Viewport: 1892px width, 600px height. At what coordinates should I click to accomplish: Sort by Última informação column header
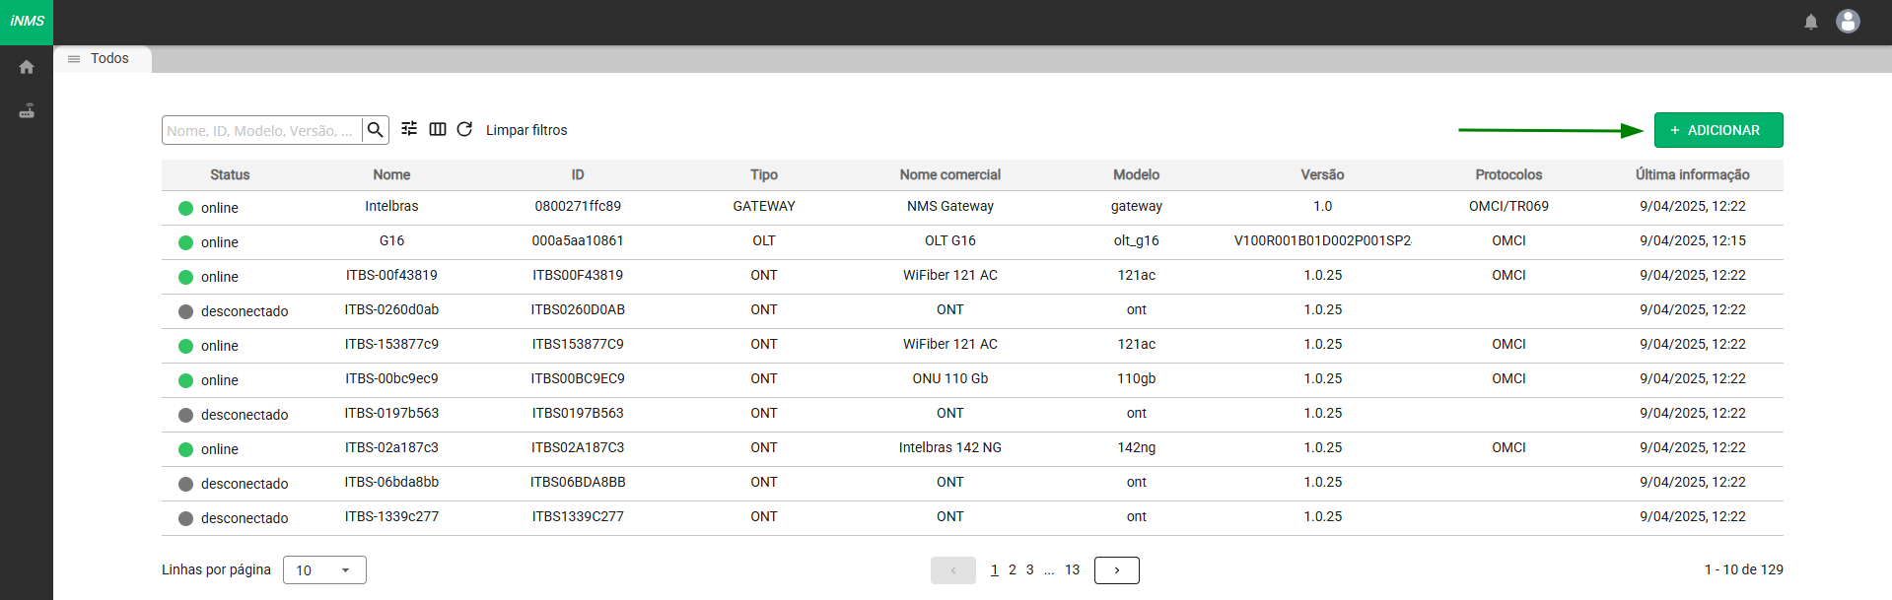pos(1692,174)
